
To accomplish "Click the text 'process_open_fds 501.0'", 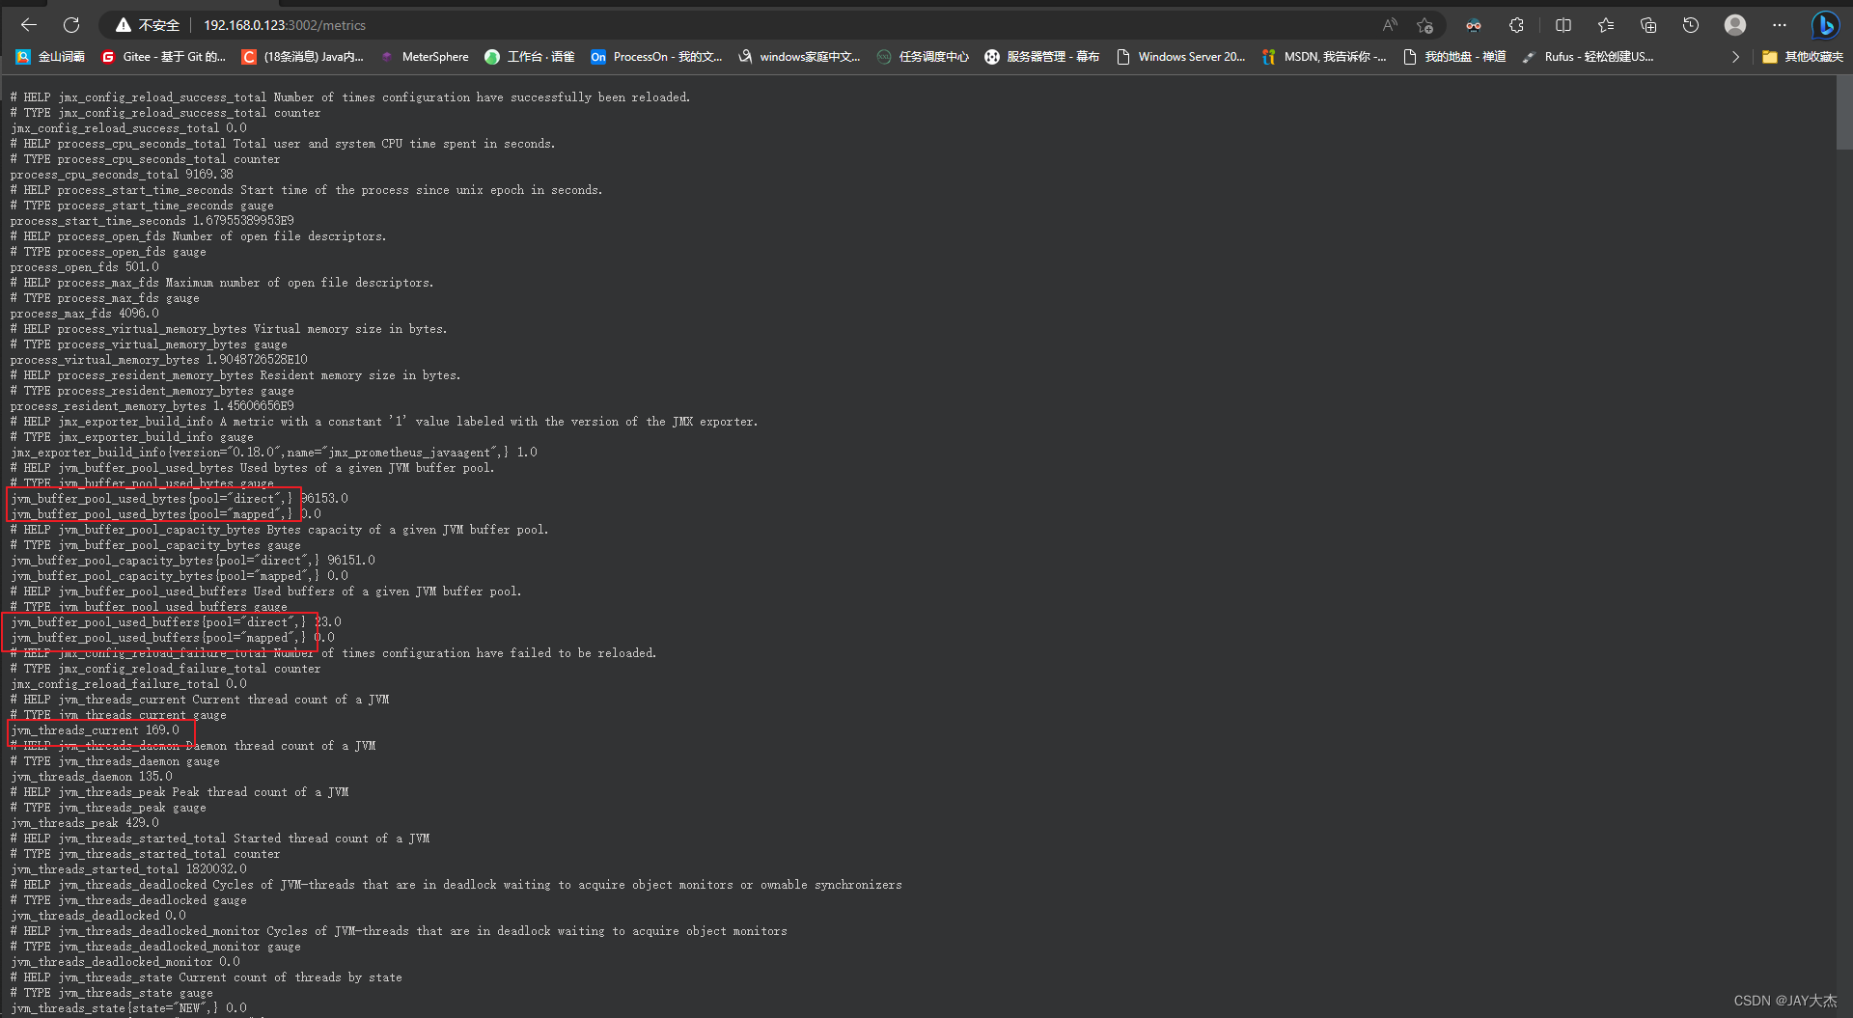I will click(x=85, y=267).
